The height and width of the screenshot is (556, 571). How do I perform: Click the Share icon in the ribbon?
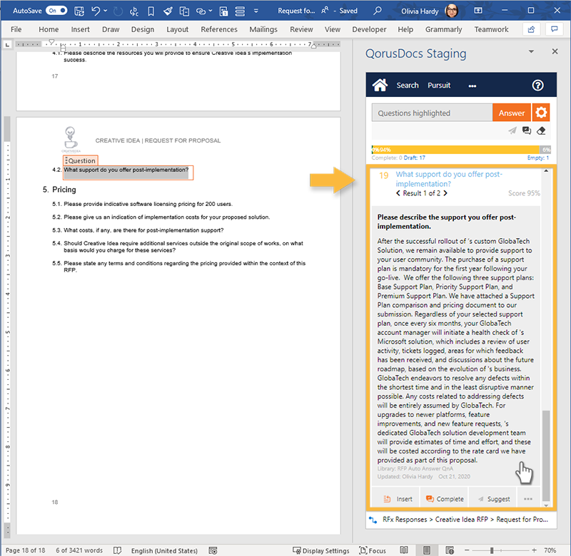(531, 29)
